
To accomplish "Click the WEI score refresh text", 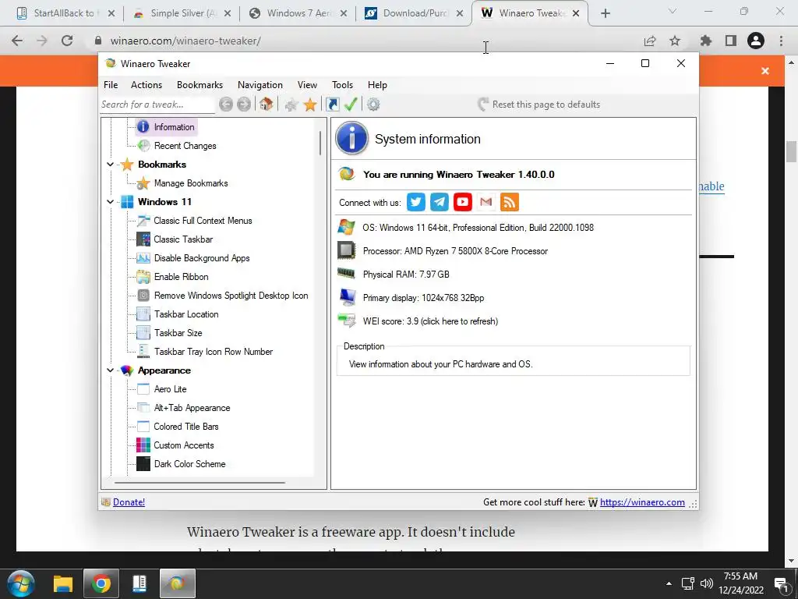I will coord(430,321).
